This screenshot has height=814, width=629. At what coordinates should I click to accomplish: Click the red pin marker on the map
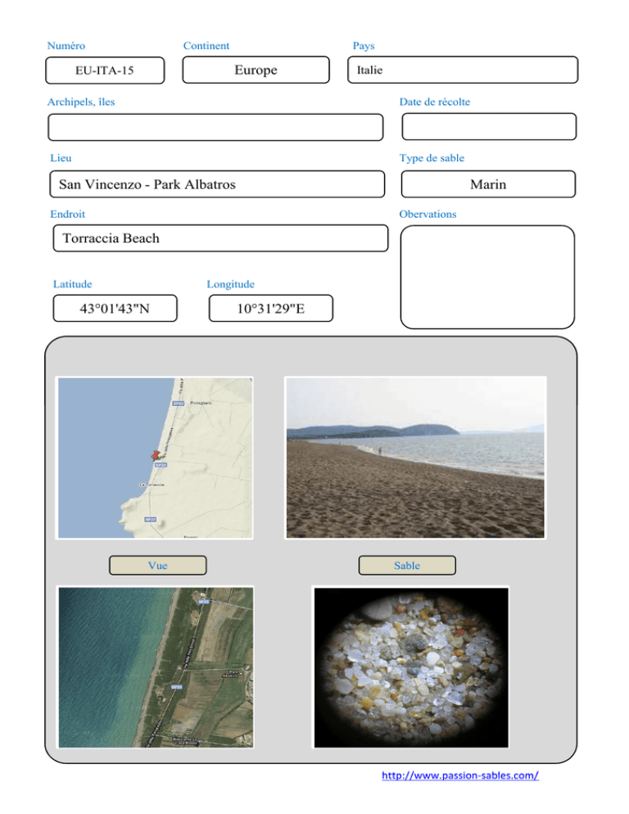(x=154, y=454)
